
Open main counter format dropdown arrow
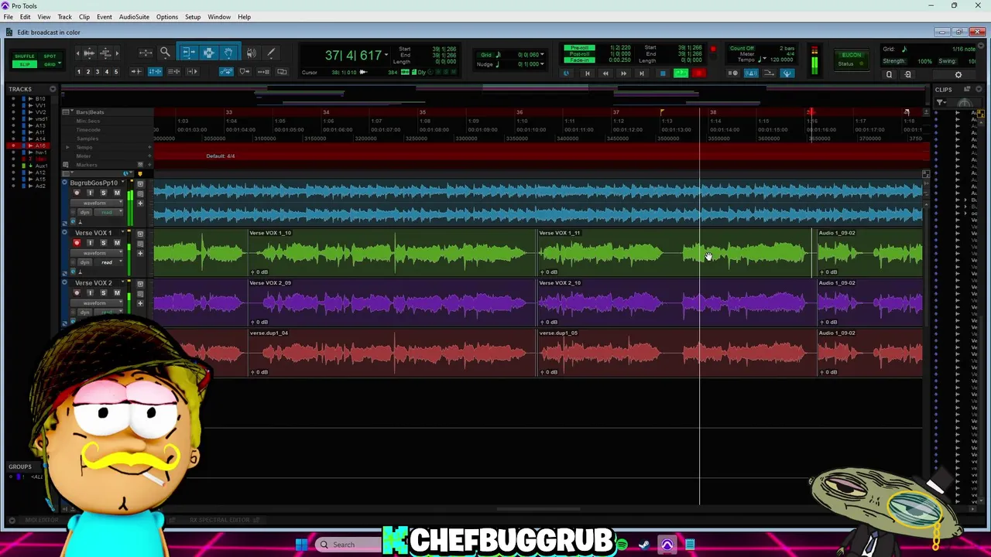coord(386,55)
